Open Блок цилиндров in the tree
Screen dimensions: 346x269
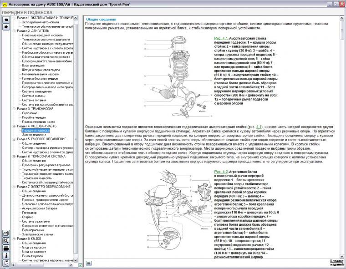[x=33, y=66]
